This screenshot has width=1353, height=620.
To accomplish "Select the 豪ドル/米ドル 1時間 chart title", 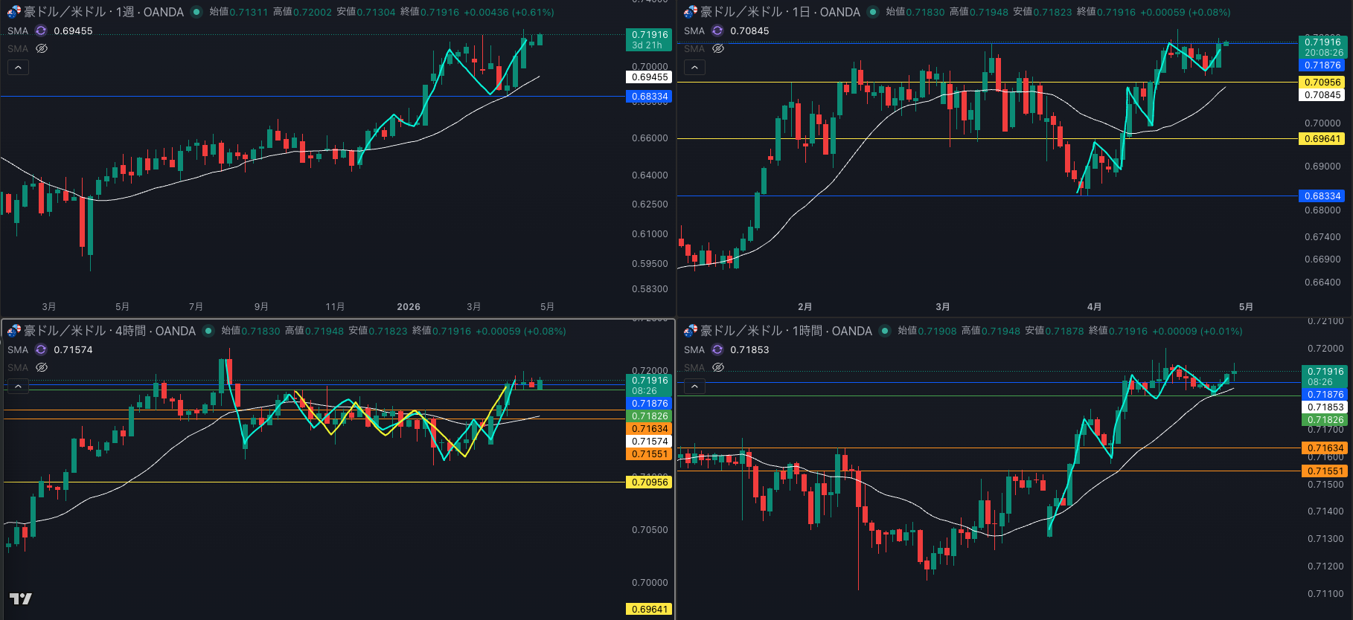I will point(786,331).
